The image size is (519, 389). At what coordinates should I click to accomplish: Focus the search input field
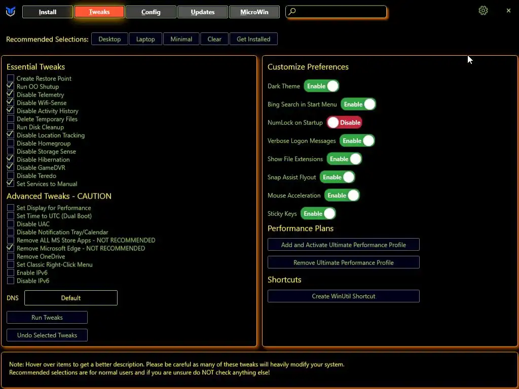(x=336, y=12)
